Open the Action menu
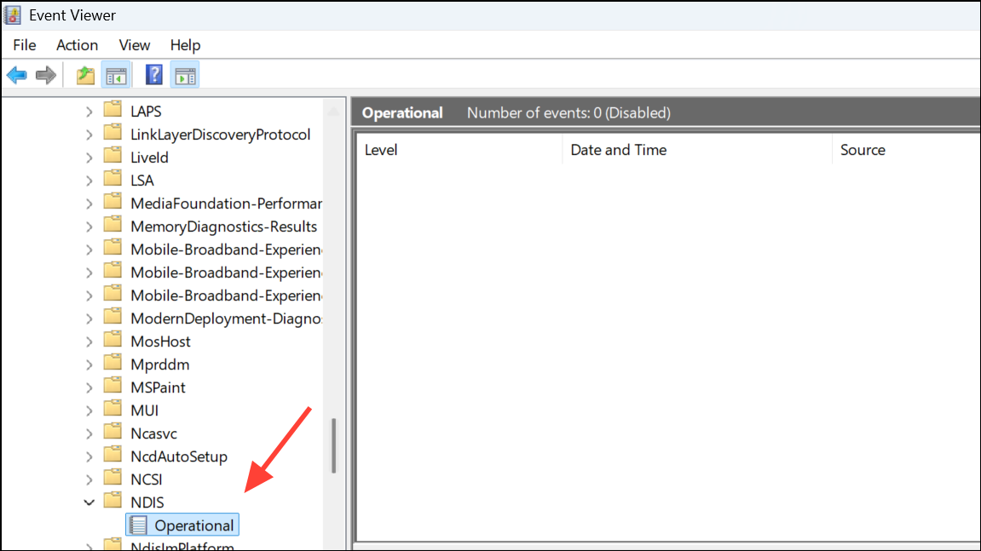 pyautogui.click(x=77, y=45)
